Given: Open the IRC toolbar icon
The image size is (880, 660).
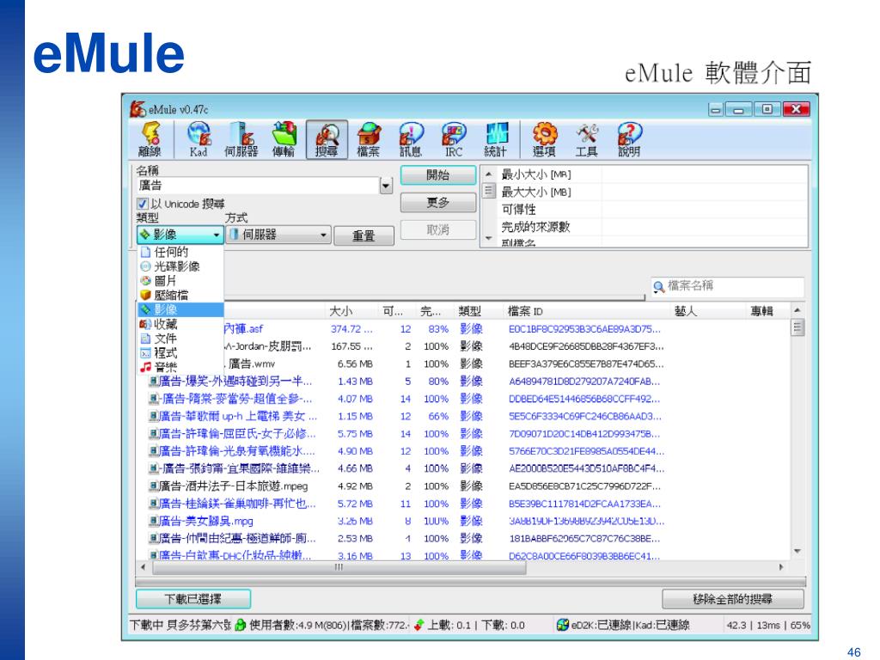Looking at the screenshot, I should 454,139.
